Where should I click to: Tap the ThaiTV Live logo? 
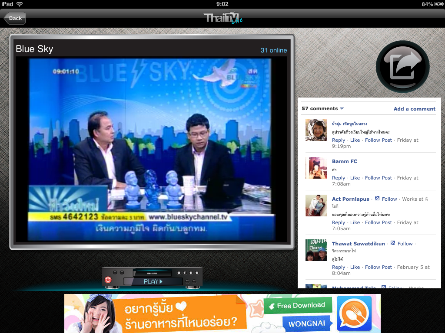coord(223,18)
